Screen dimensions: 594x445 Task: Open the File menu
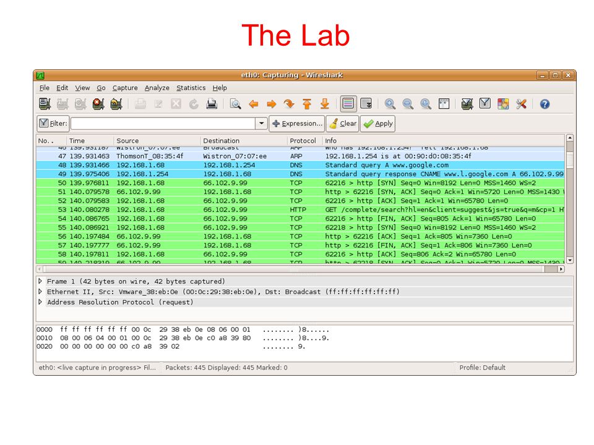(45, 88)
